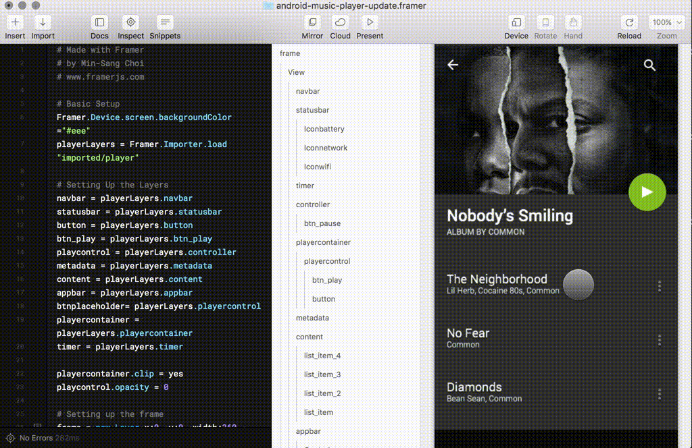Select the playercontainer layer

323,242
